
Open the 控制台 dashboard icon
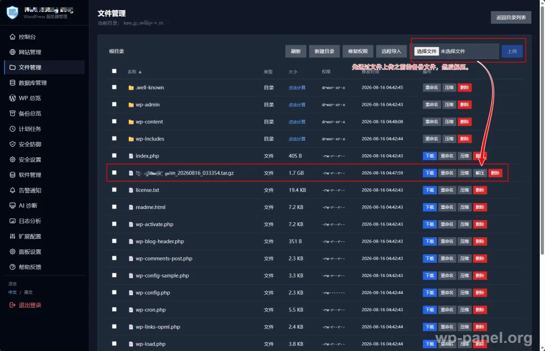click(13, 37)
